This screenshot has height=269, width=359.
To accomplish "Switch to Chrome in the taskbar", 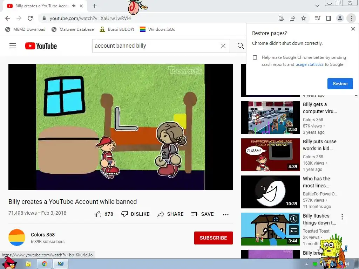I will pyautogui.click(x=44, y=264).
